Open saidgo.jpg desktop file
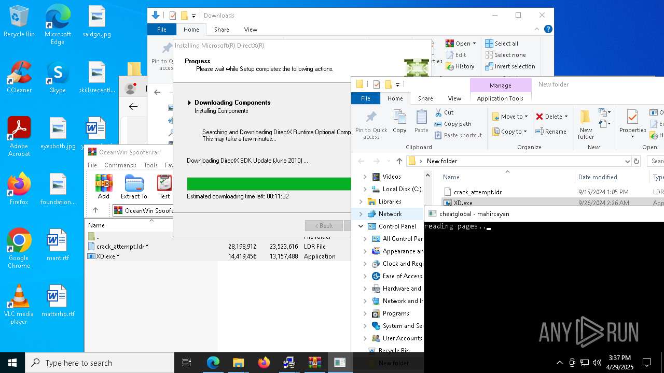This screenshot has height=373, width=664. click(x=96, y=21)
